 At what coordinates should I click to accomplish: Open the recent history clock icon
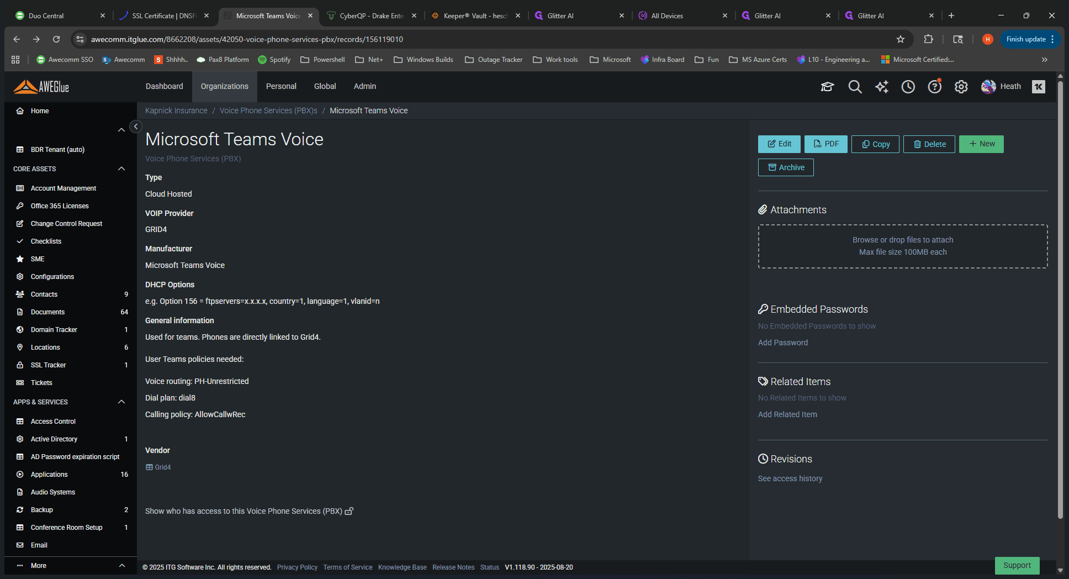pyautogui.click(x=908, y=87)
